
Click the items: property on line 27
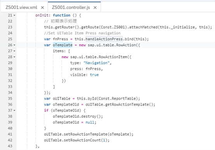coord(59,51)
